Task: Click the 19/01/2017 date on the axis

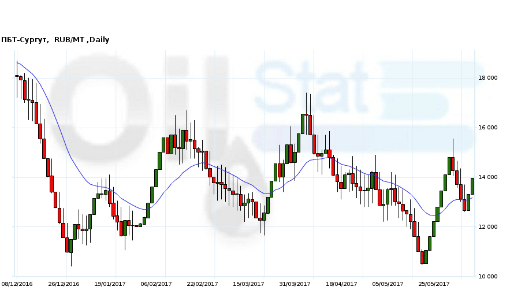Action: (110, 284)
